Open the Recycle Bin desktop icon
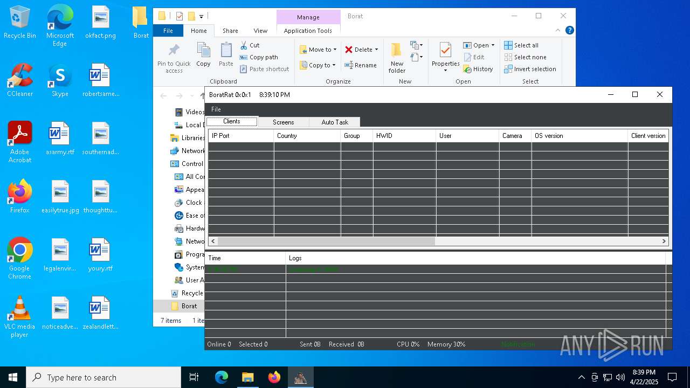Screen dimensions: 690x388 click(20, 23)
